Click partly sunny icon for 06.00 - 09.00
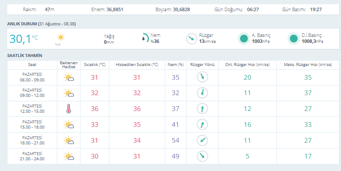Image resolution: width=341 pixels, height=171 pixels. (x=69, y=78)
